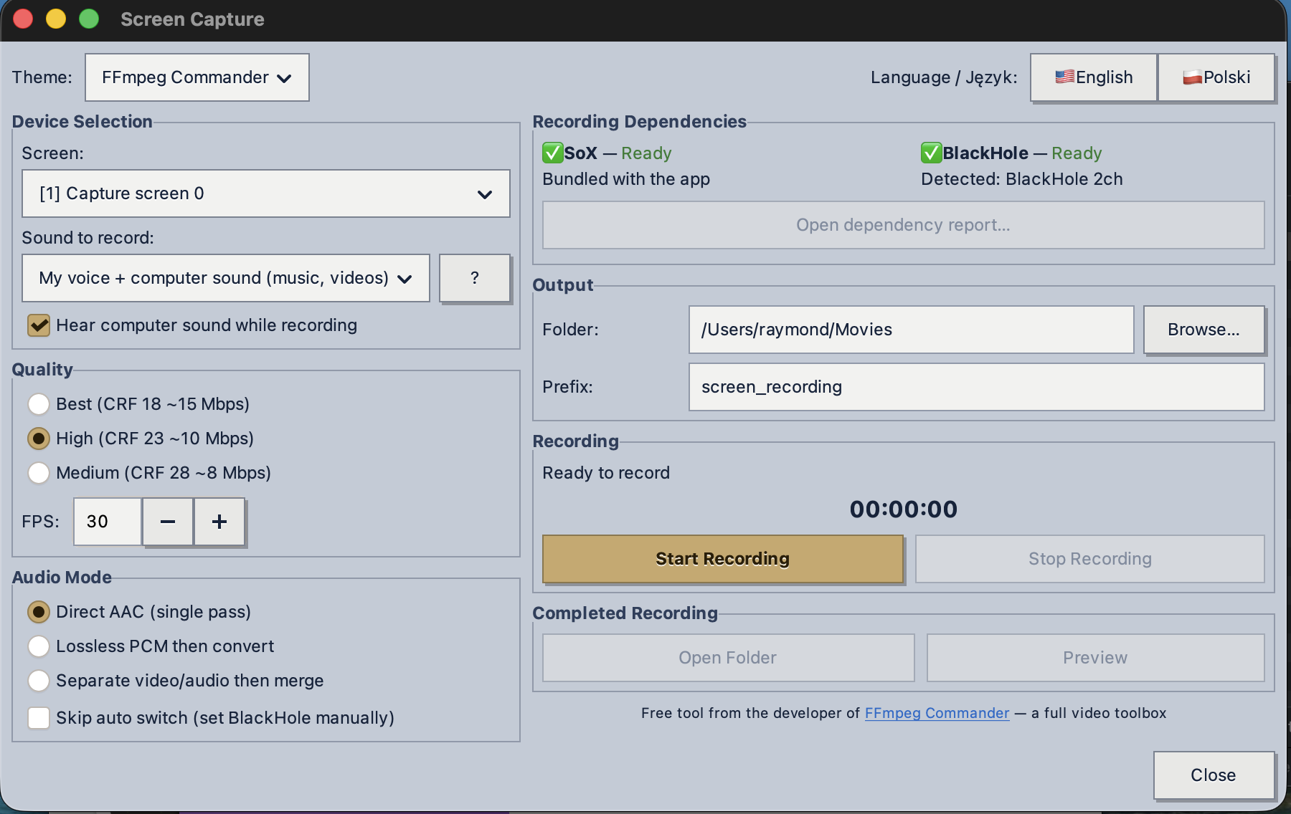Click Stop Recording
Image resolution: width=1291 pixels, height=814 pixels.
(1090, 559)
